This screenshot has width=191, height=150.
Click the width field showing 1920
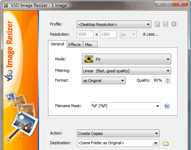pos(85,35)
